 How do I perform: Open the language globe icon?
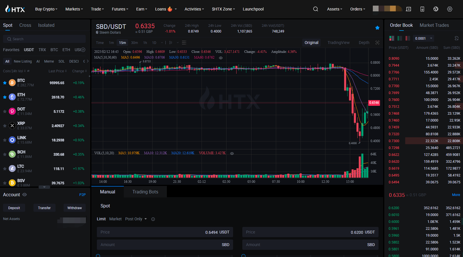(x=436, y=9)
